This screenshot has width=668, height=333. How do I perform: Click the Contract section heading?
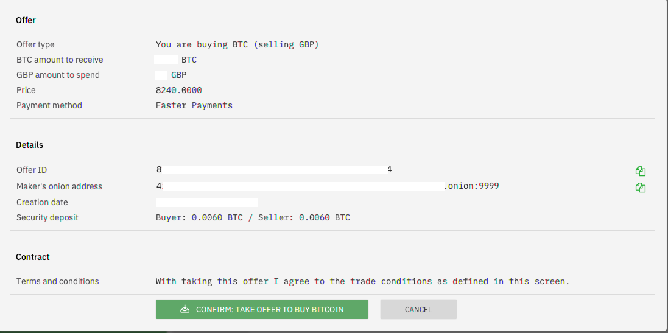click(x=33, y=257)
